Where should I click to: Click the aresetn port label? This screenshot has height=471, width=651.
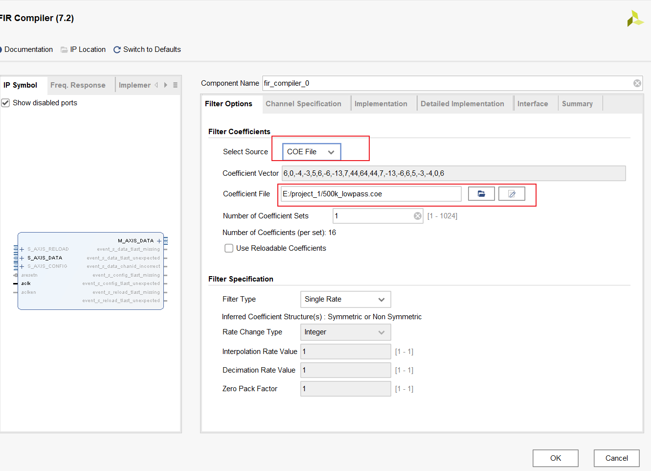coord(29,275)
